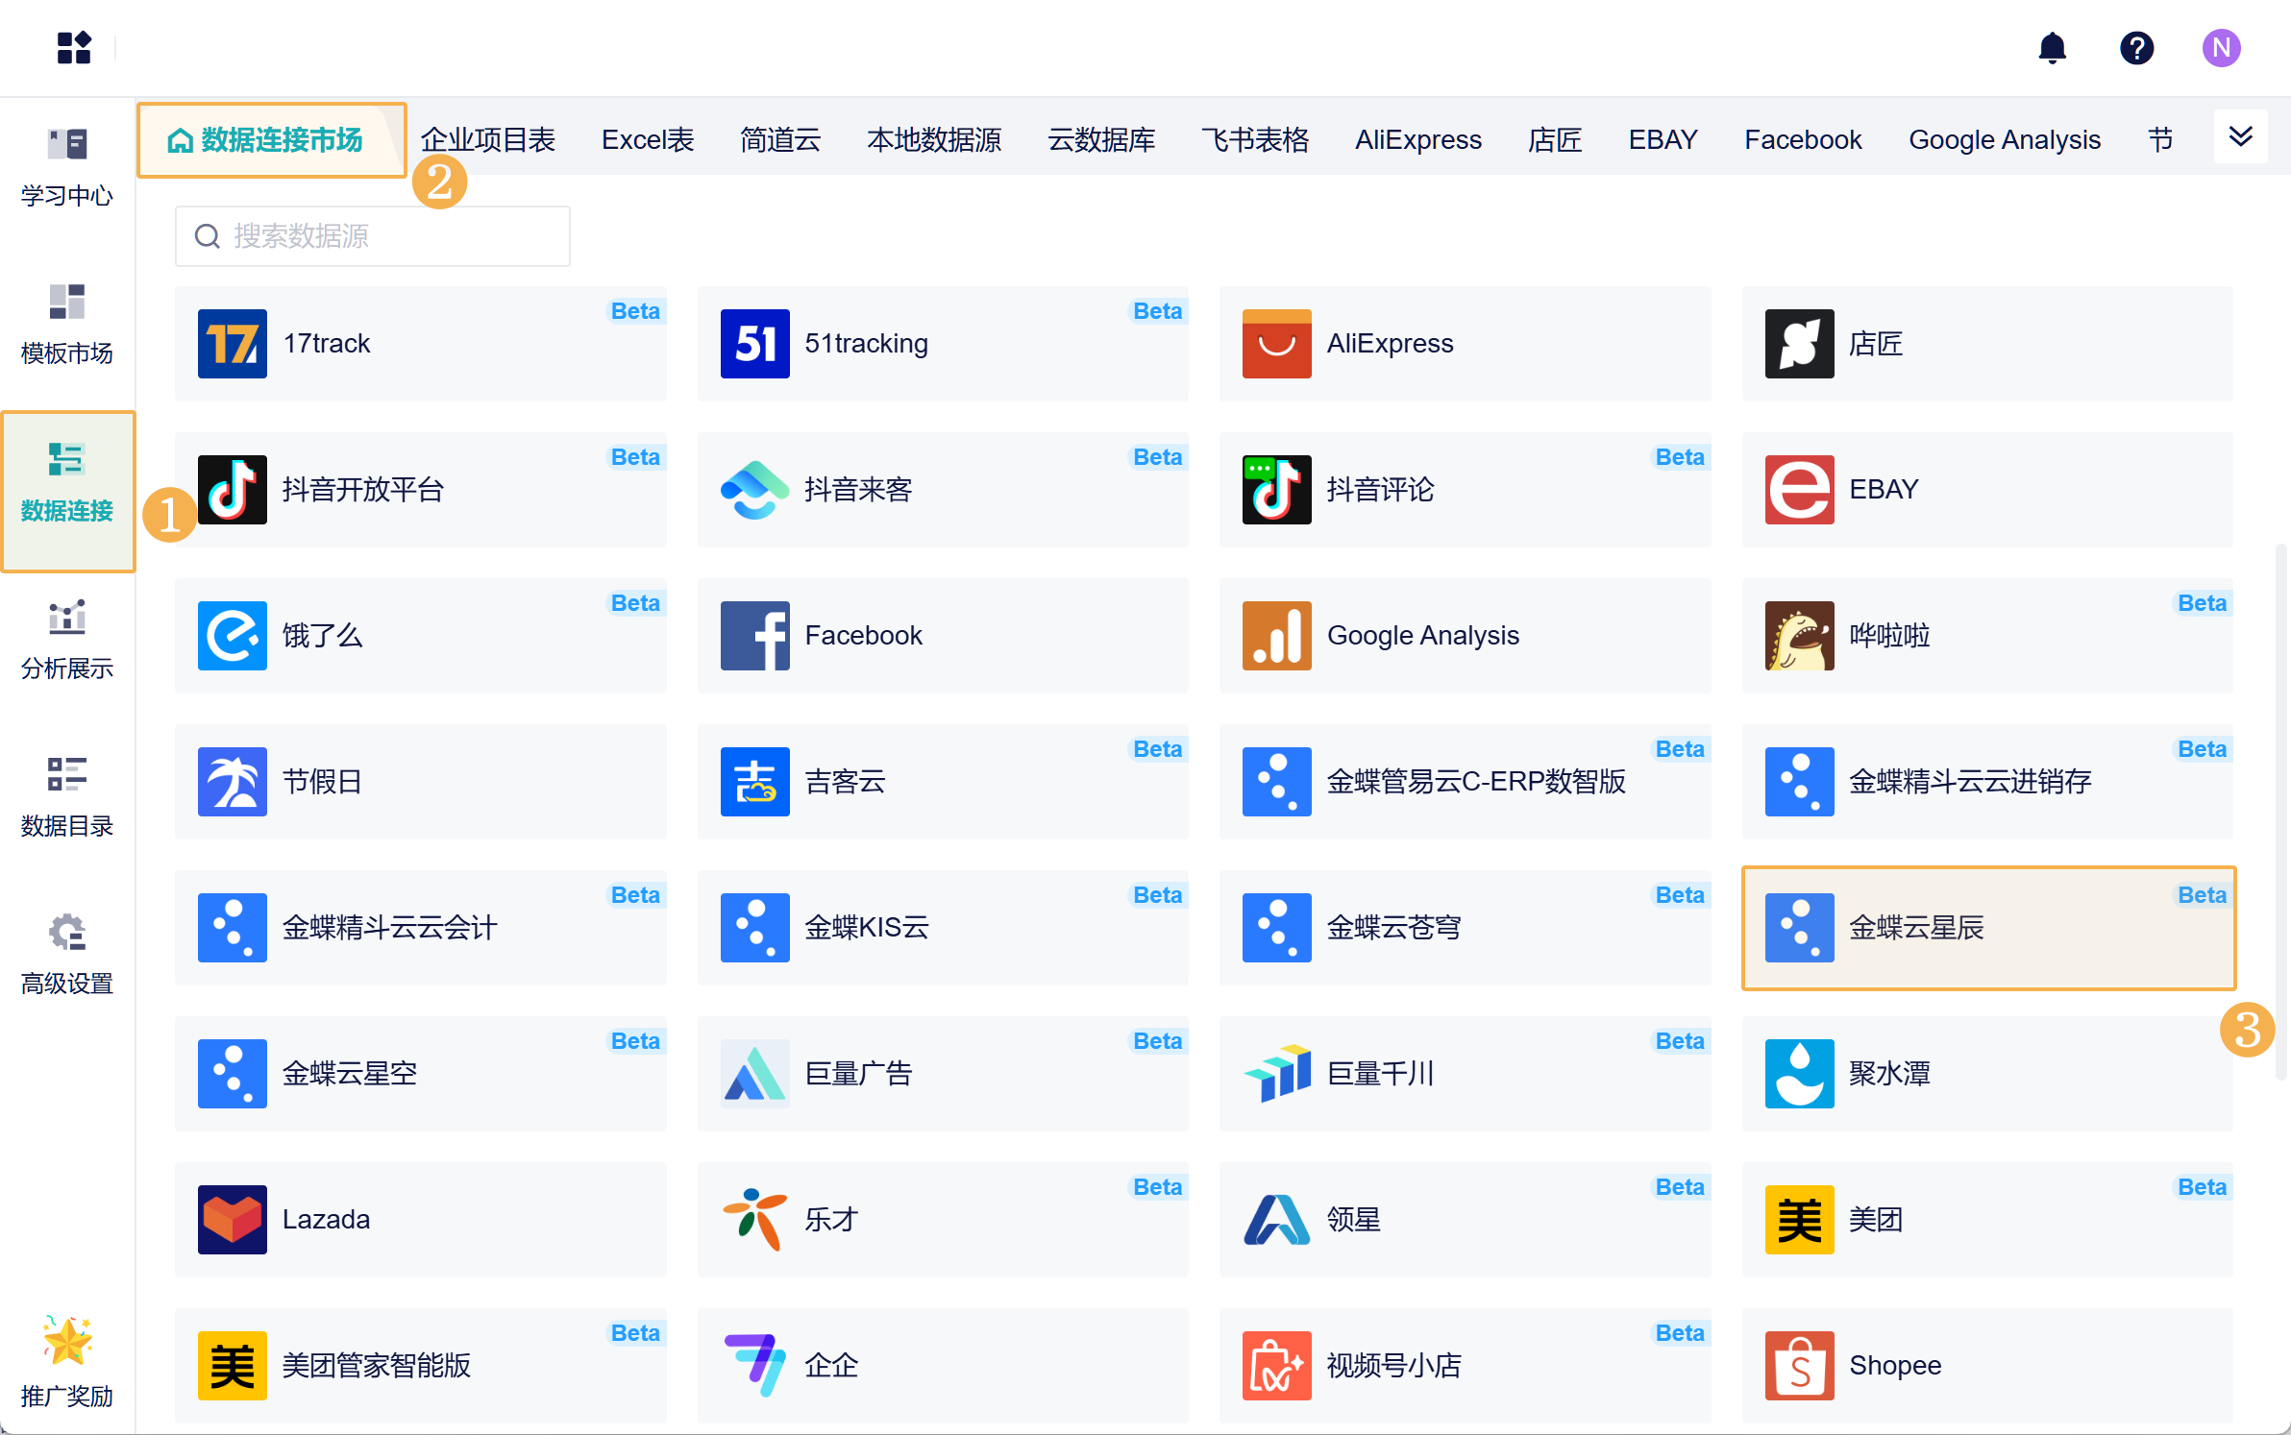The image size is (2291, 1435).
Task: Open 分析展示 sidebar section
Action: pos(67,641)
